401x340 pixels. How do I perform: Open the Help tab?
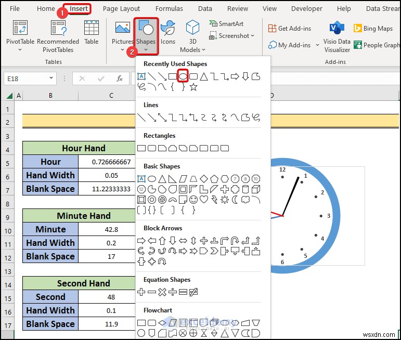344,8
